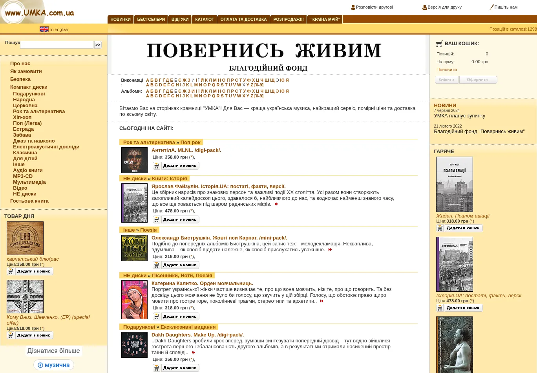Open the Джаз та навколо category
This screenshot has width=537, height=373.
34,141
